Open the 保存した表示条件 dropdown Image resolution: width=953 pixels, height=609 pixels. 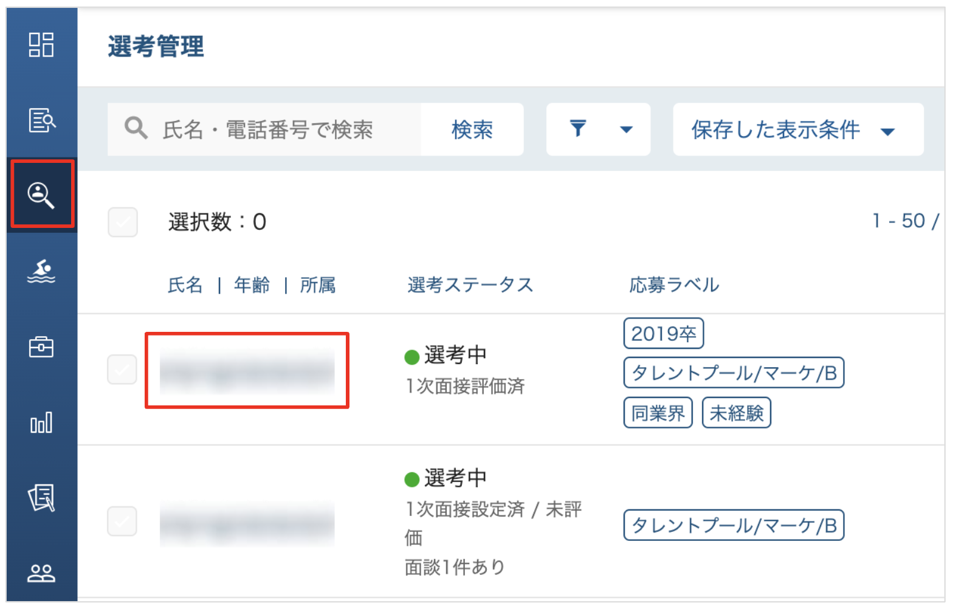[797, 129]
